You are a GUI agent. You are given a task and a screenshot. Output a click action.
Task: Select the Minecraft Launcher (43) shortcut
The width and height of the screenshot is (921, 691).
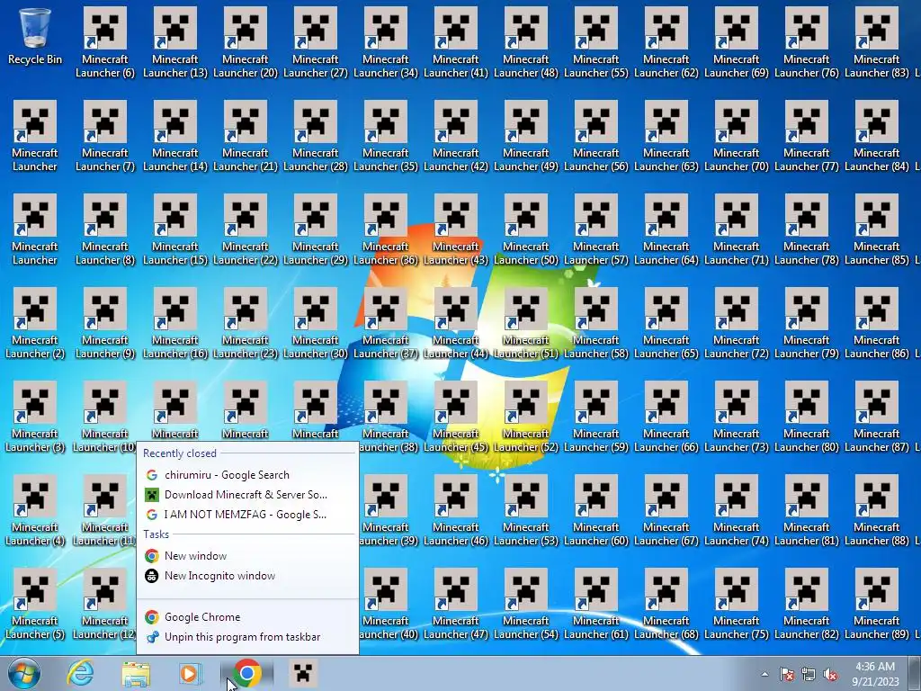(456, 229)
